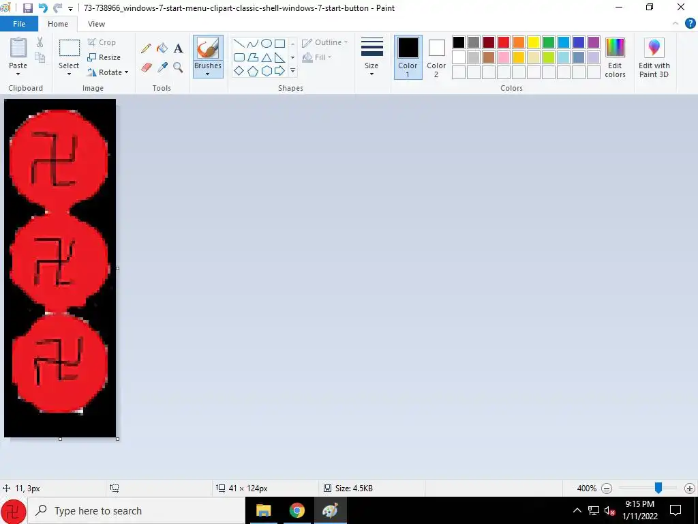Click the Size: 4.5KB status entry

pos(348,489)
